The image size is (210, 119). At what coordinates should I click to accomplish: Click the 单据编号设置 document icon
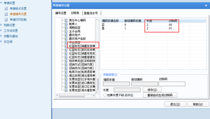[6, 14]
